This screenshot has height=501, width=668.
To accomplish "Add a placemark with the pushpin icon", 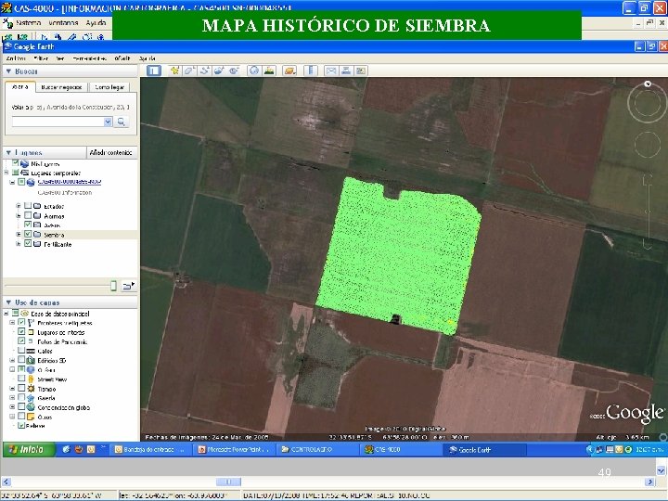I will 174,71.
